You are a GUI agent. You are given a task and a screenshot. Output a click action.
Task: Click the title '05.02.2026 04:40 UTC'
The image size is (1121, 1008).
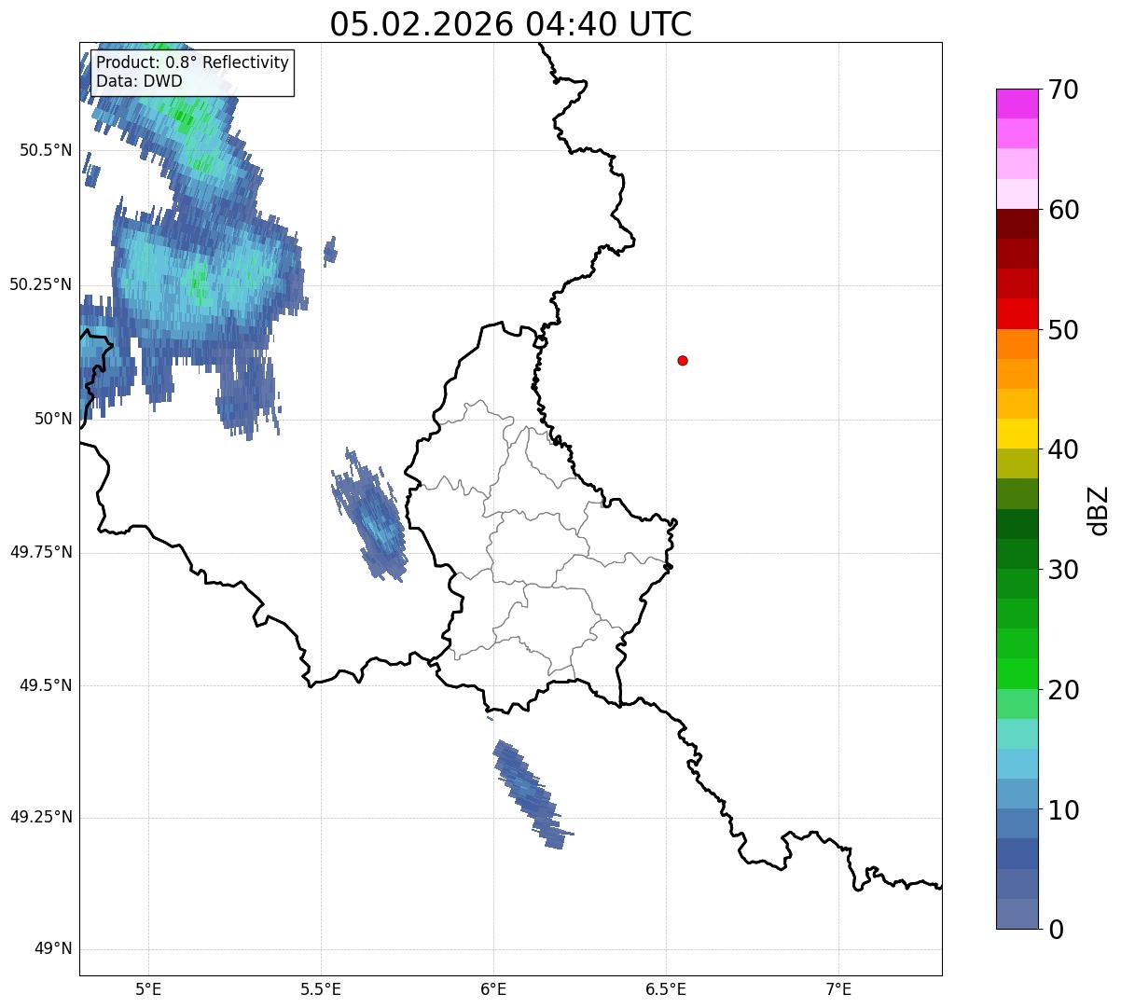pyautogui.click(x=511, y=24)
